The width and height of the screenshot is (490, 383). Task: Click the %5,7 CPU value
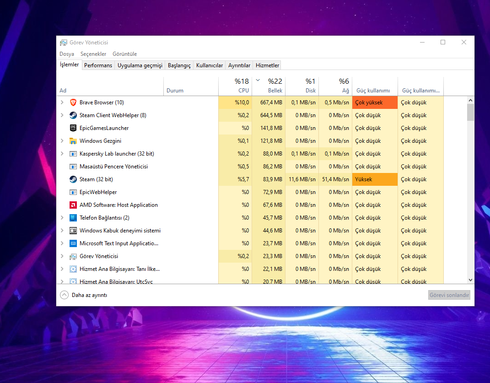click(243, 179)
